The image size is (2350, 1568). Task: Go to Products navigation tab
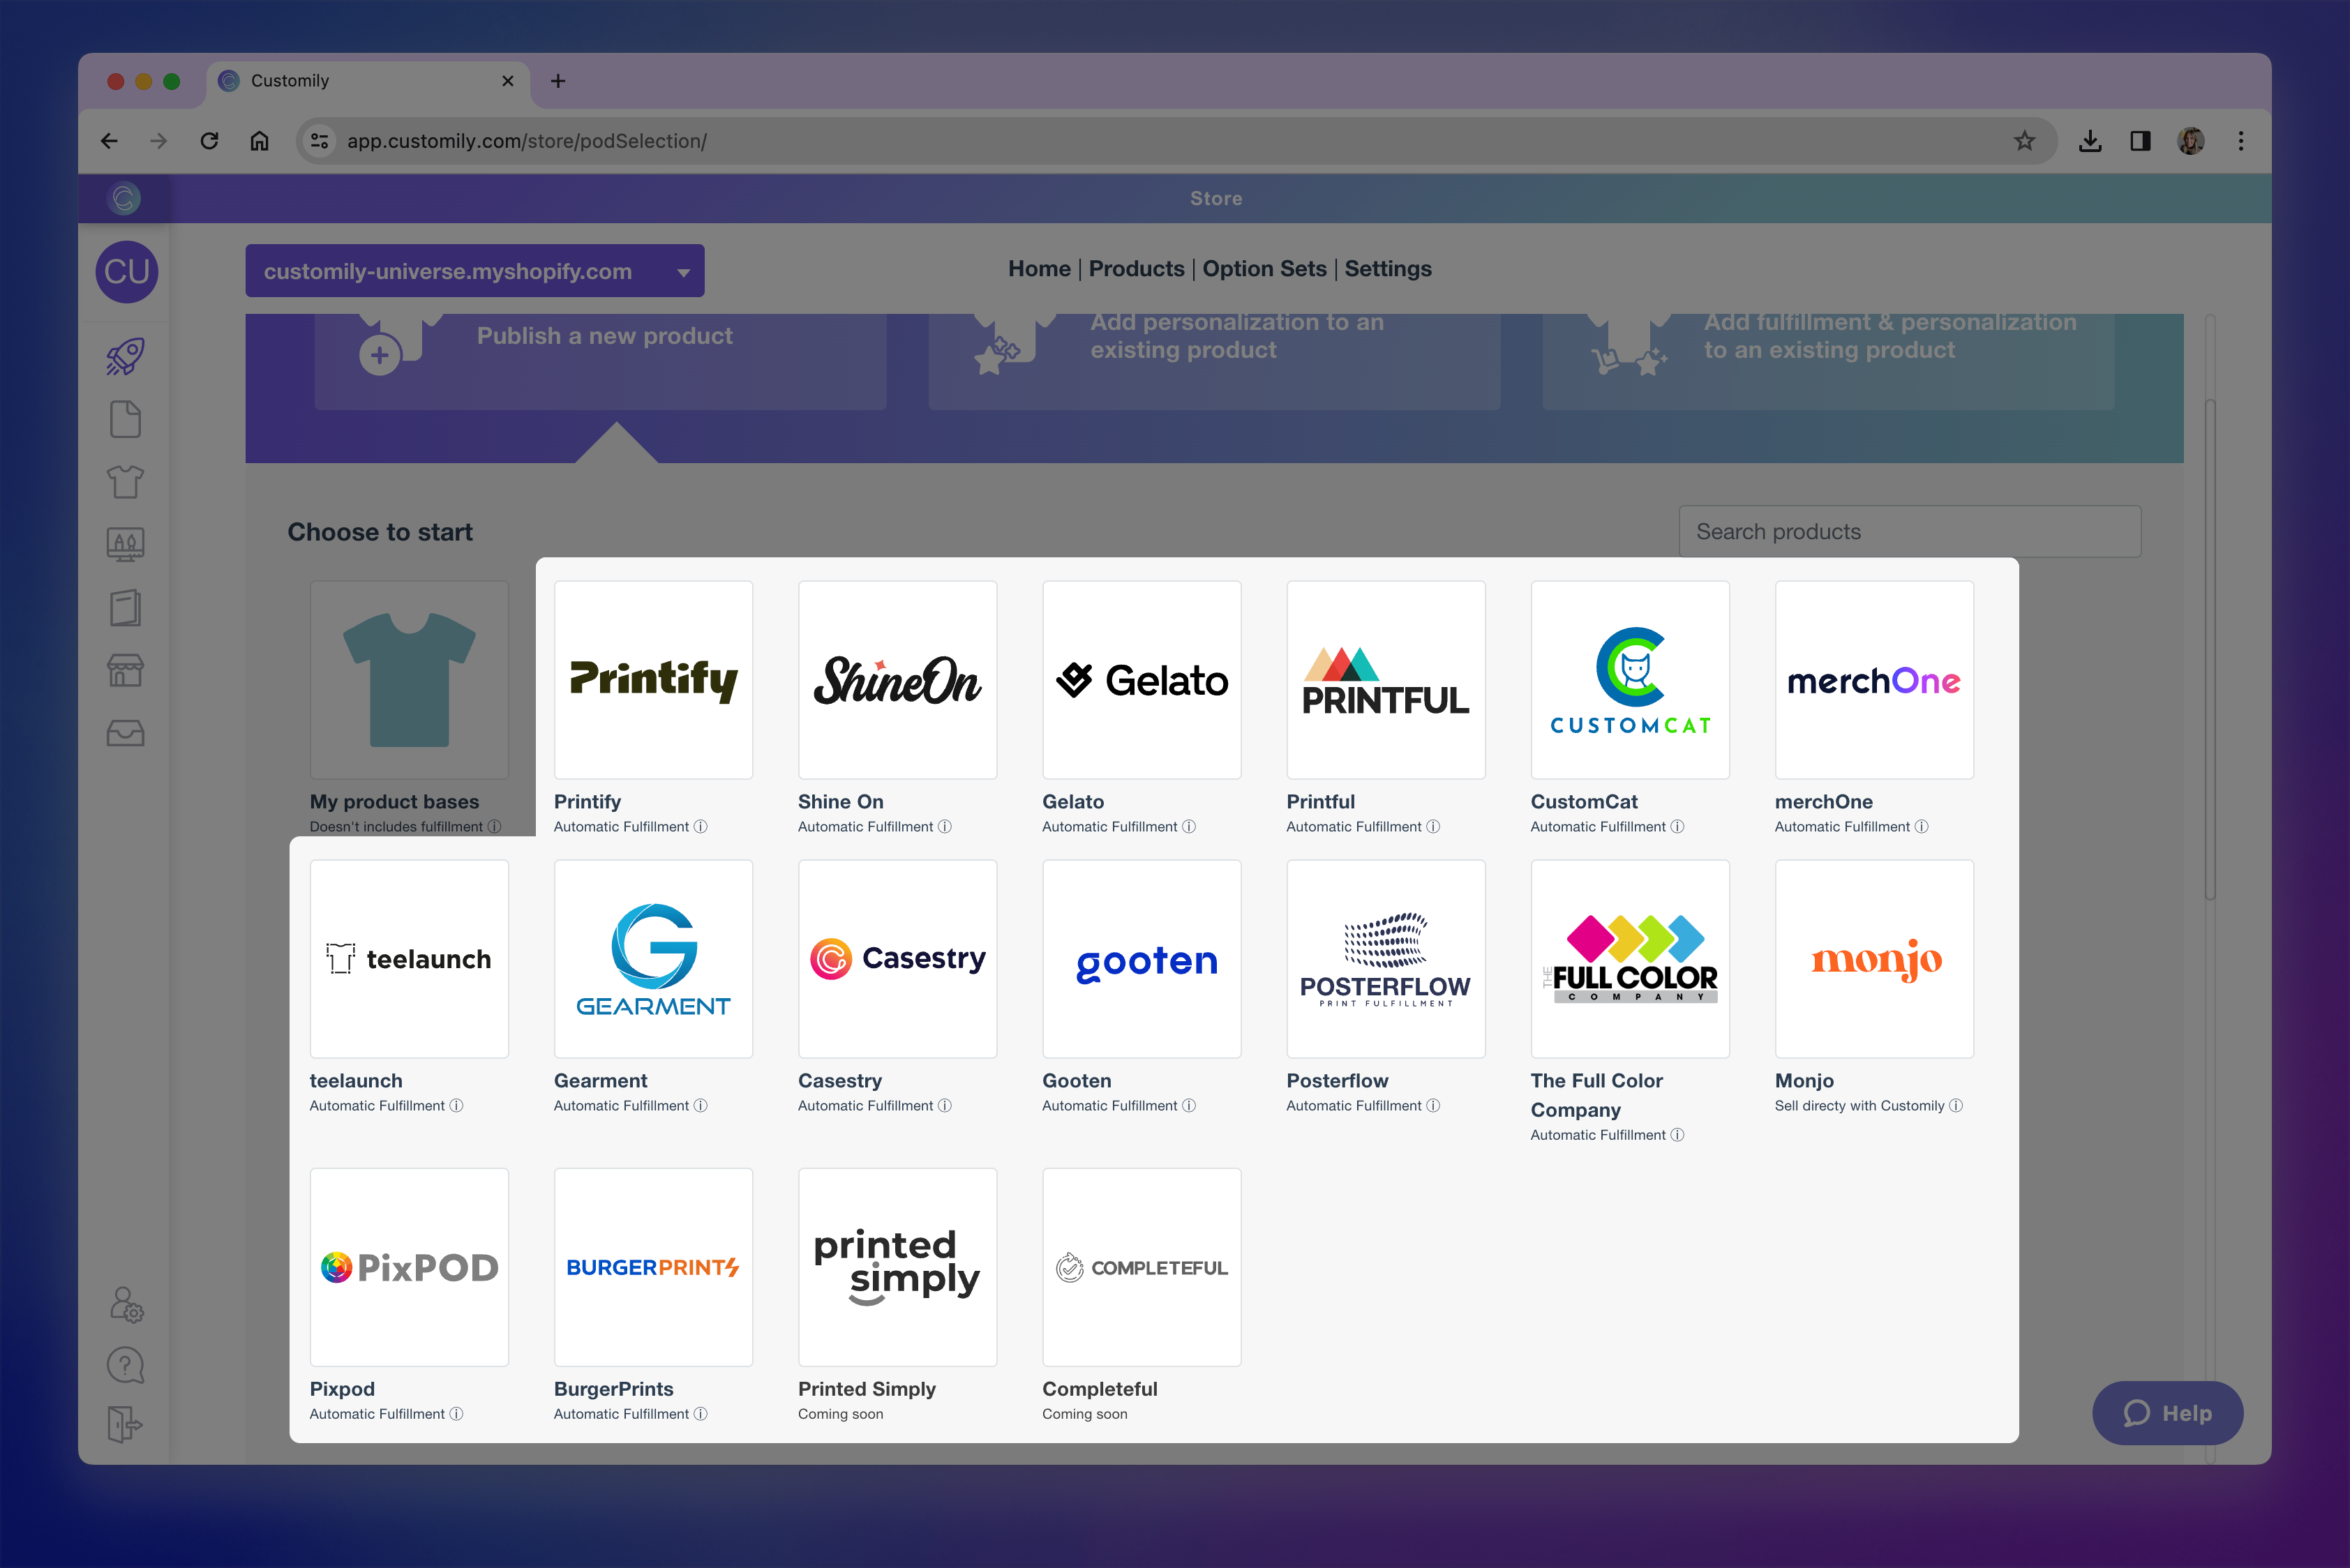1135,269
